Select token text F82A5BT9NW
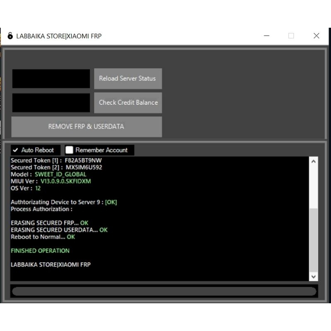Viewport: 331px width, 331px height. pyautogui.click(x=83, y=161)
